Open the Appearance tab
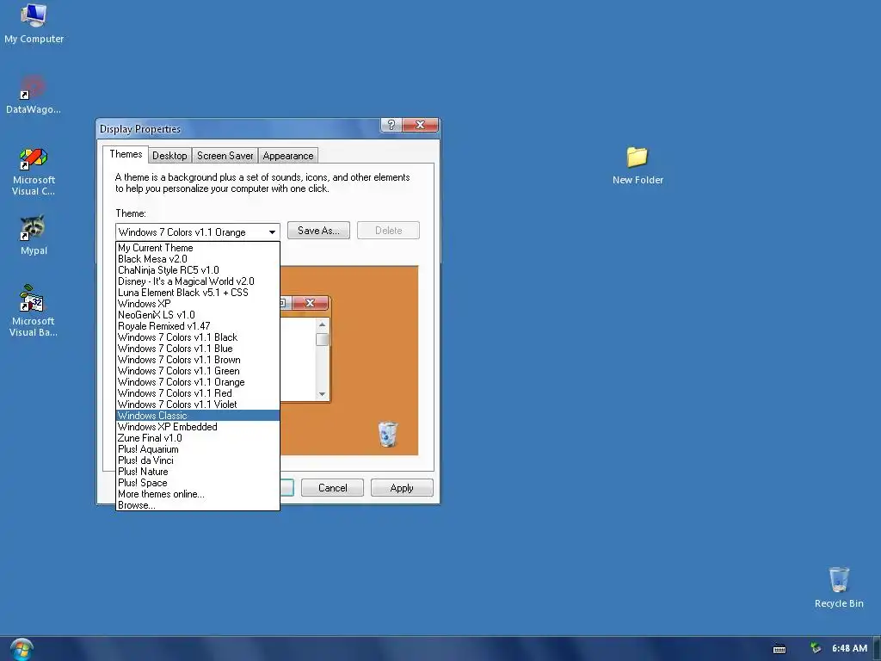Image resolution: width=881 pixels, height=661 pixels. point(287,156)
